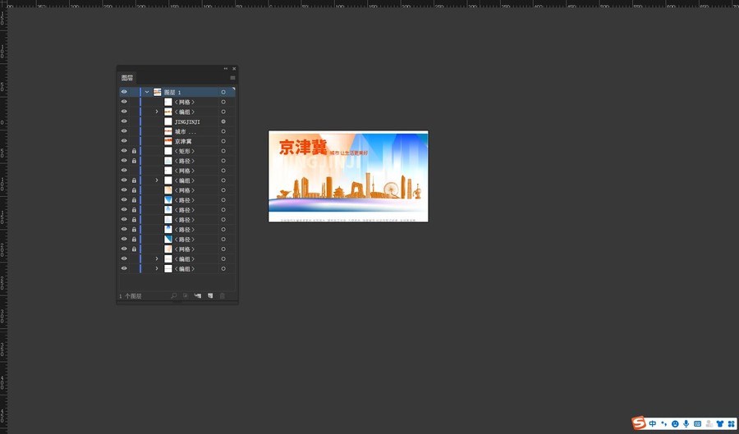Click the red 京津冀 title on the artboard
This screenshot has height=434, width=739.
(302, 148)
